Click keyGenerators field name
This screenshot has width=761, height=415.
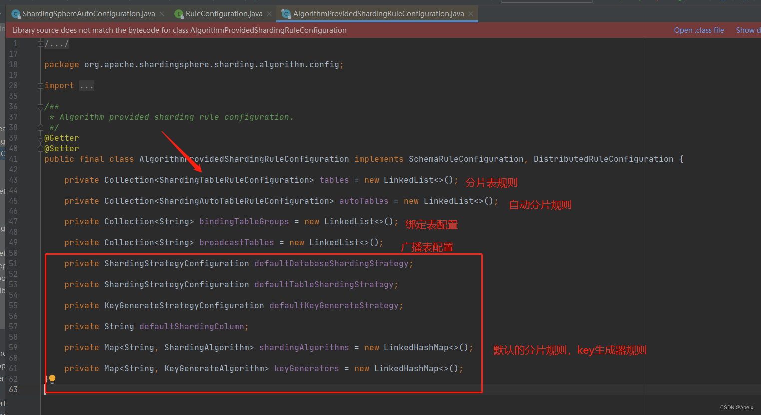point(306,368)
